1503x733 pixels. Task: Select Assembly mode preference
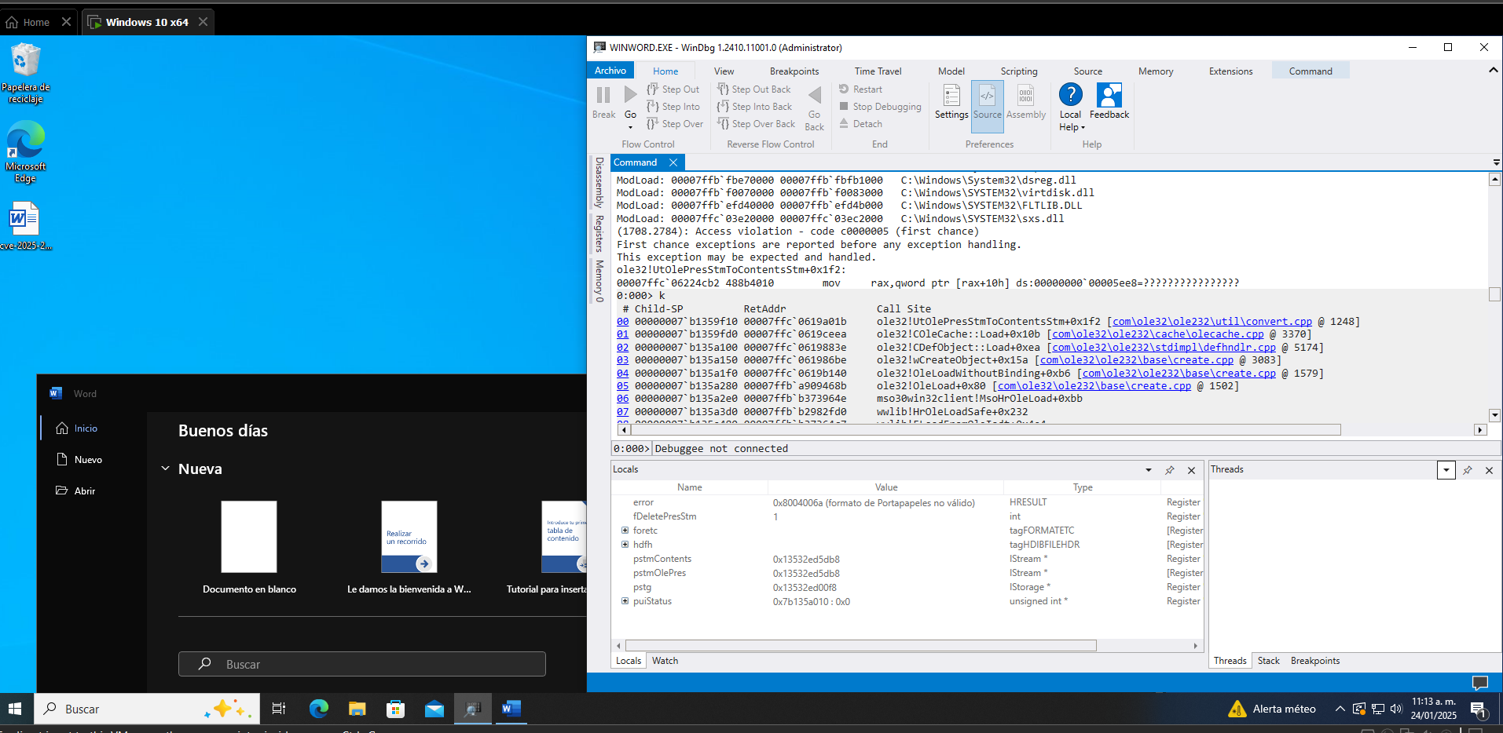click(1026, 101)
